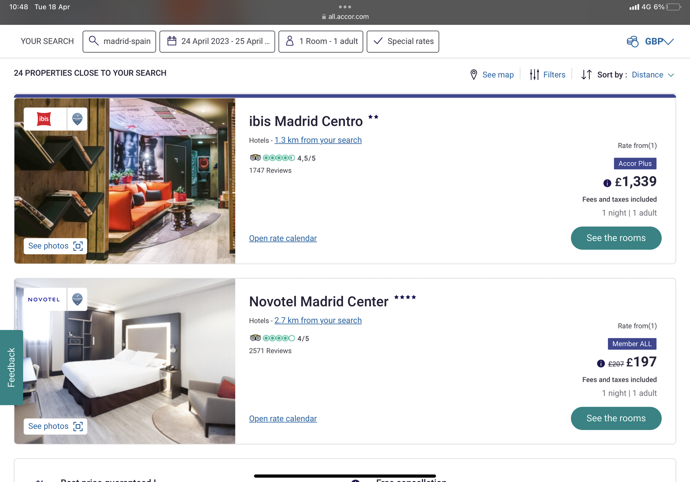Click the ibis brand logo badge
Image resolution: width=690 pixels, height=482 pixels.
point(44,119)
